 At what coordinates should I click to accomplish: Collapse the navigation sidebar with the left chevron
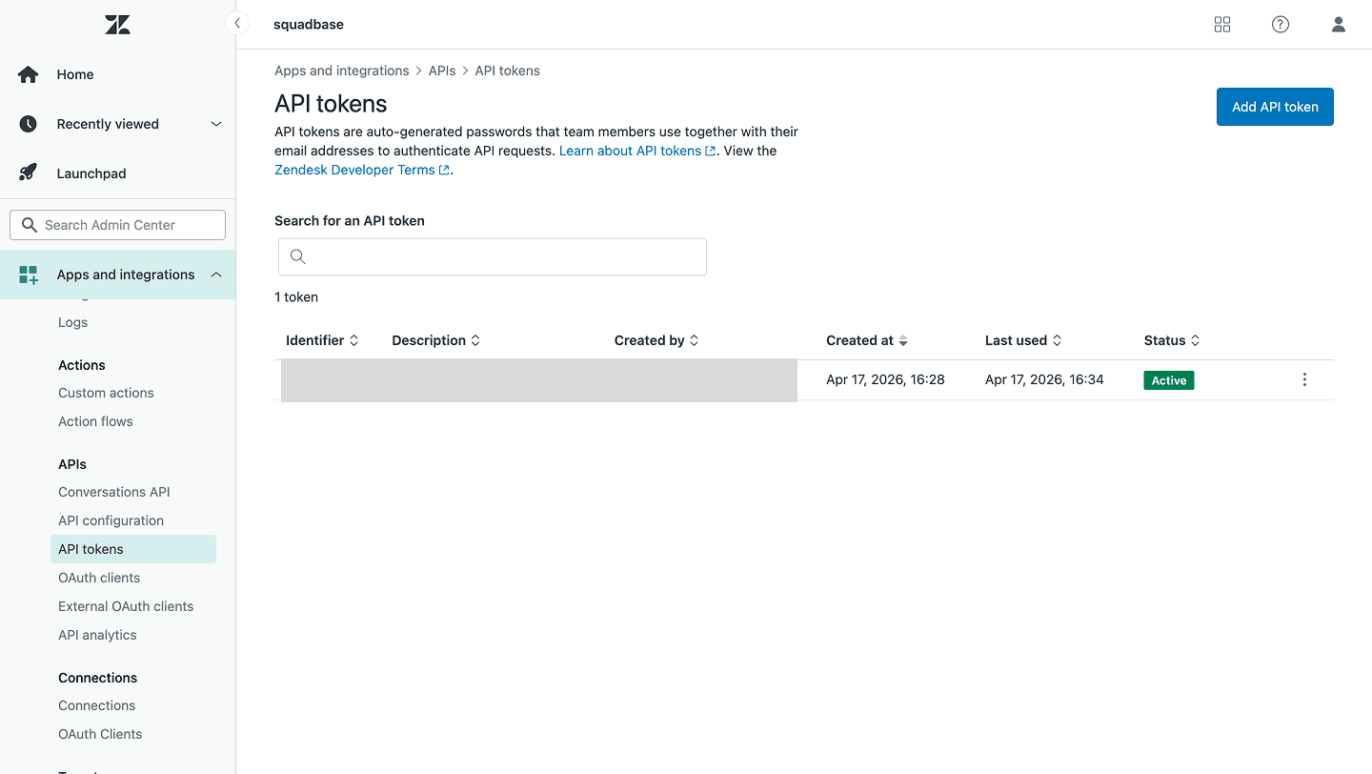pyautogui.click(x=236, y=23)
